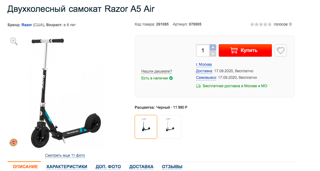The image size is (320, 171).
Task: Open the Доставка details link
Action: tap(204, 71)
